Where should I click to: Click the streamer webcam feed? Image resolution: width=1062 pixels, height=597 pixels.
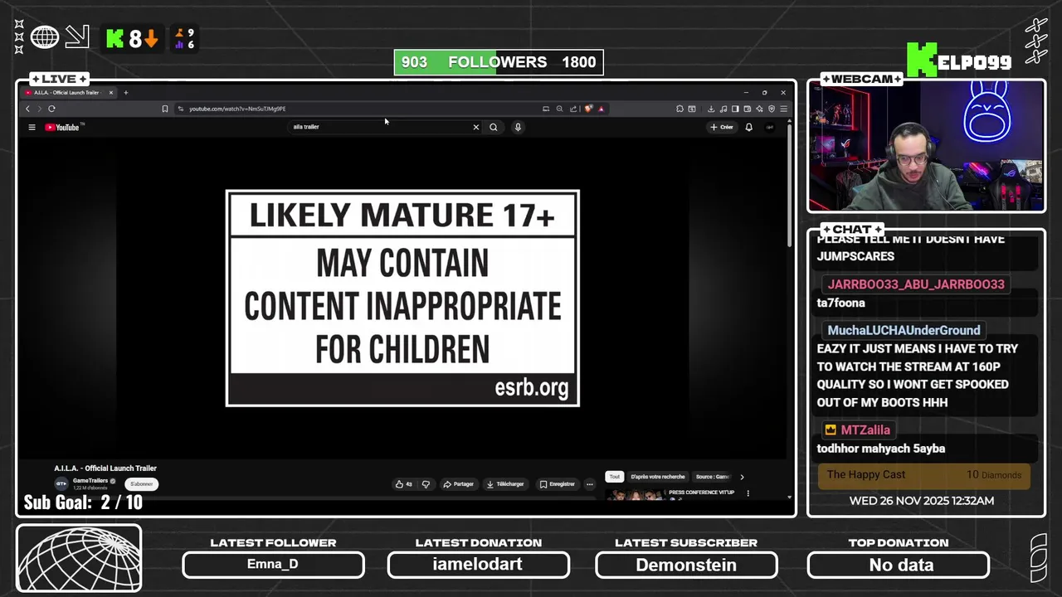tap(926, 147)
